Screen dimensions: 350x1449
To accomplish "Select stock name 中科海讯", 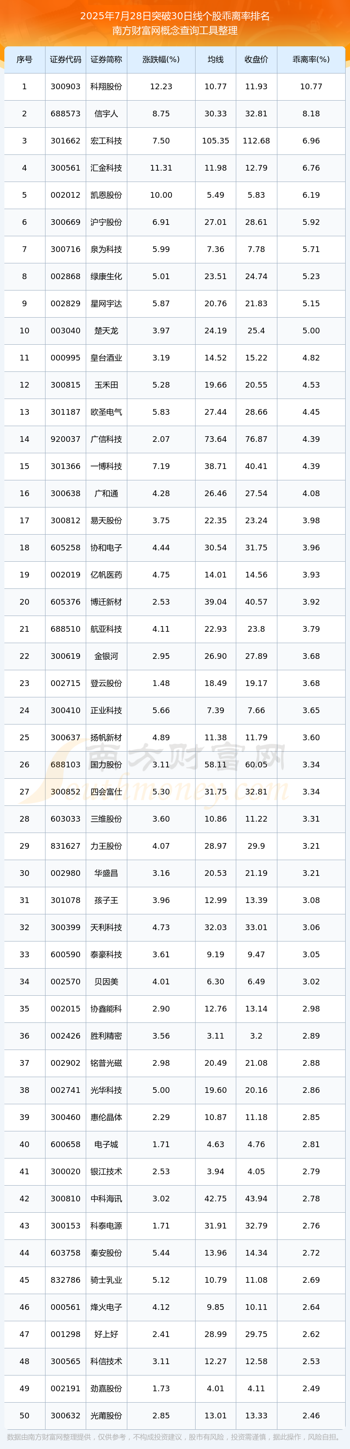I will tap(106, 1199).
